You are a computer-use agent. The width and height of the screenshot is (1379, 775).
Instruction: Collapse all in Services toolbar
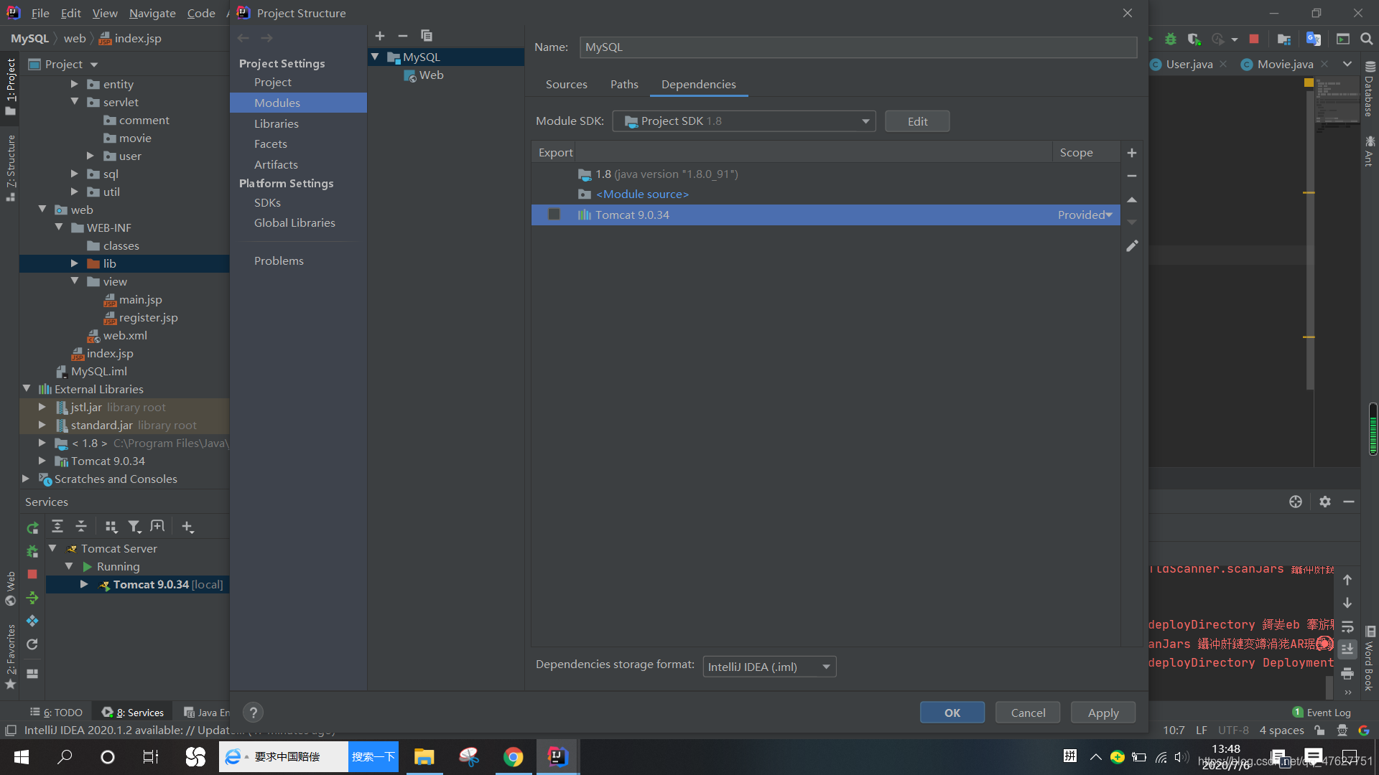(81, 527)
